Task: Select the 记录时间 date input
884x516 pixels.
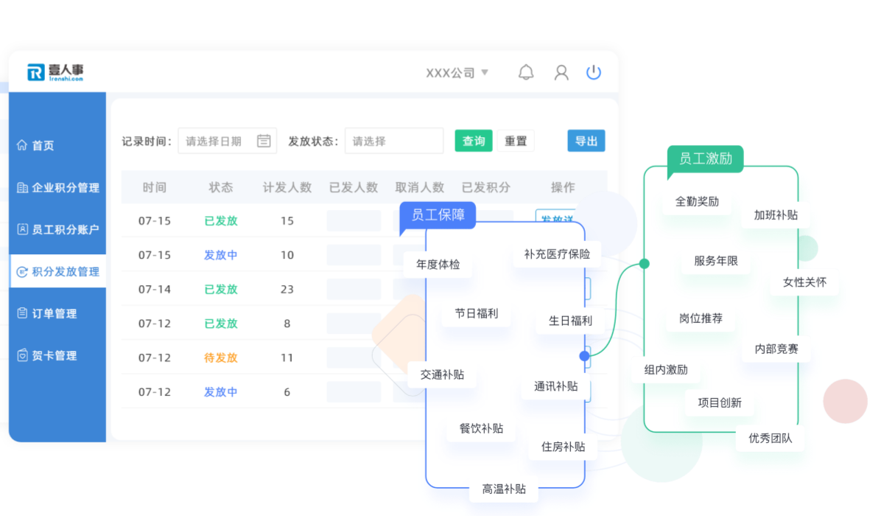Action: click(228, 141)
